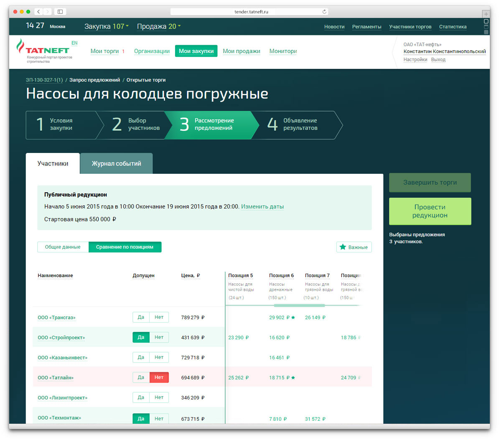This screenshot has height=440, width=499.
Task: Toggle the browser sidebar icon
Action: pos(60,12)
